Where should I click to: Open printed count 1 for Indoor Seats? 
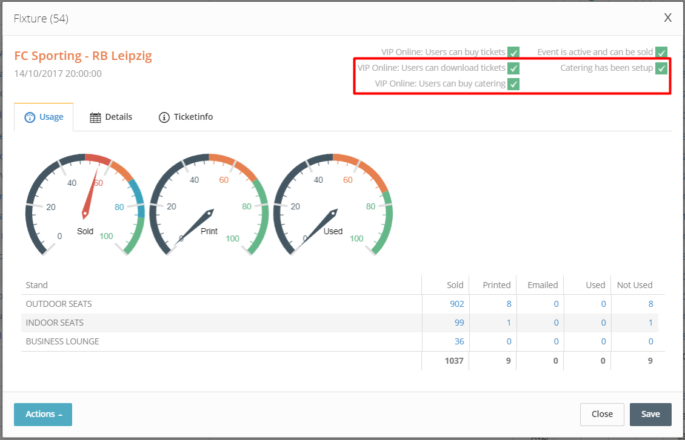(x=509, y=323)
